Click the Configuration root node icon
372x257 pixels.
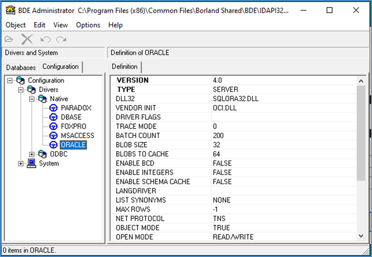(x=20, y=81)
